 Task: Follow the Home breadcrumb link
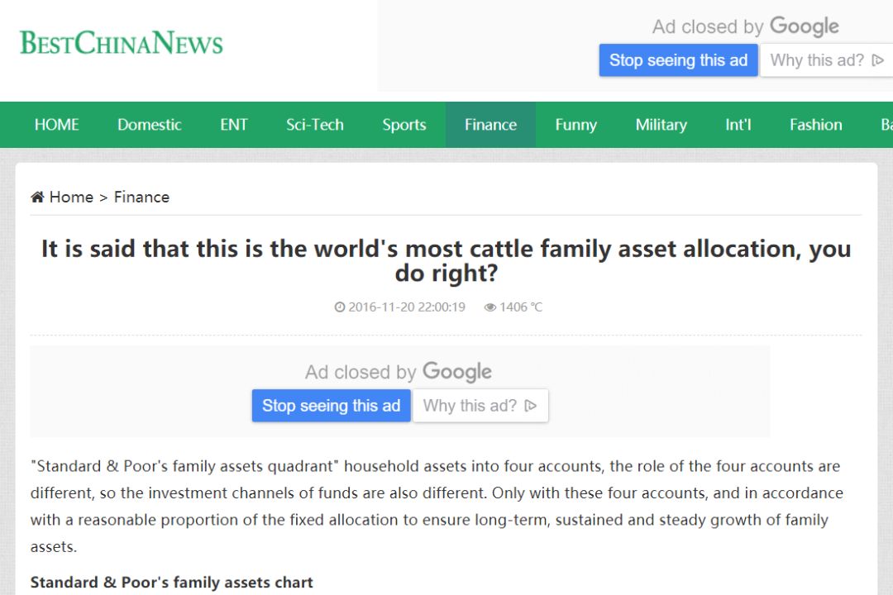point(71,197)
